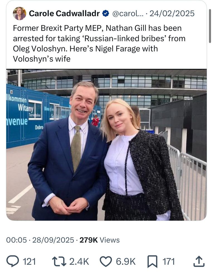Click the blue verified badge

pyautogui.click(x=105, y=13)
